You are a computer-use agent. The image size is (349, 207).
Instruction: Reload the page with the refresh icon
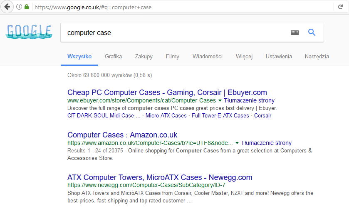[x=340, y=7]
